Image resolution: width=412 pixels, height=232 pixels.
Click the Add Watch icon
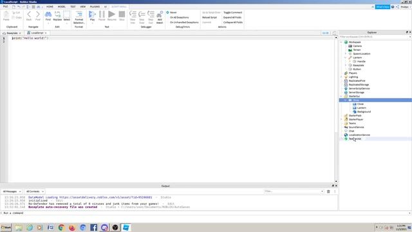click(160, 14)
